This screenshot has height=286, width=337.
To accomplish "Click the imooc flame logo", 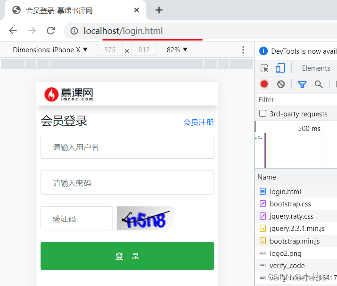I will [x=51, y=94].
